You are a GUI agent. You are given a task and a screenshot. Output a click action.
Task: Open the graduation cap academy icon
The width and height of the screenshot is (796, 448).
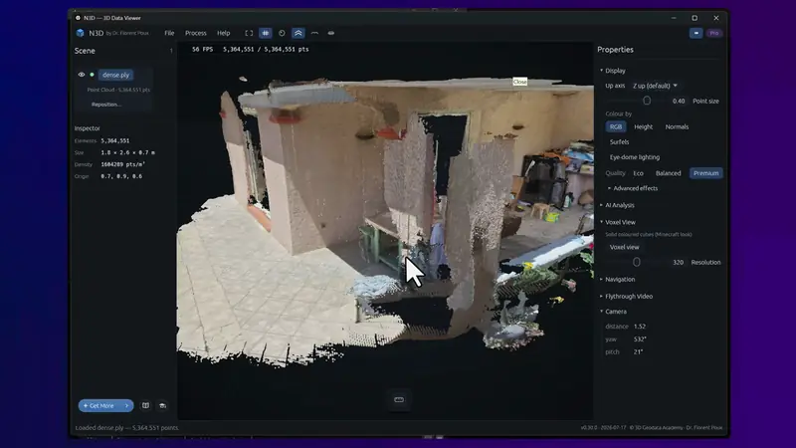(x=162, y=405)
